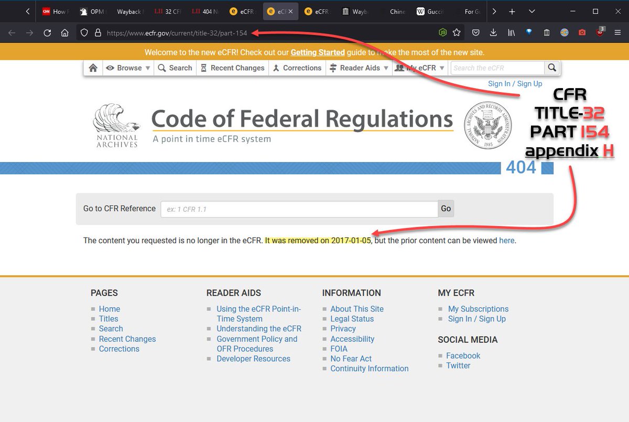Click the magnifier search button beside eCFR search

551,68
